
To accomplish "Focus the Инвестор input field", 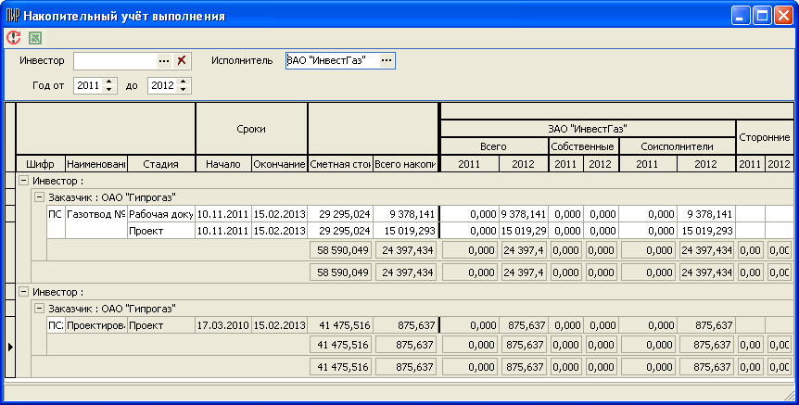I will pos(115,61).
